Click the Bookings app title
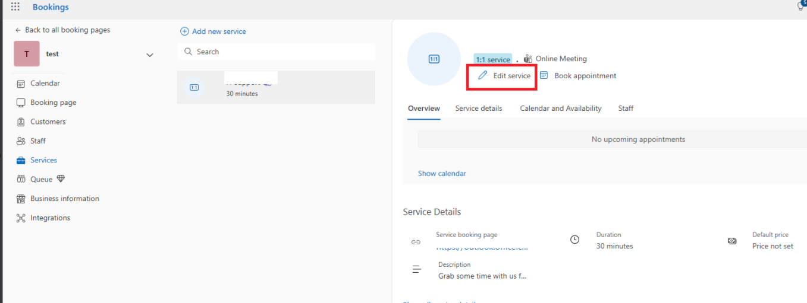Image resolution: width=807 pixels, height=303 pixels. 51,7
